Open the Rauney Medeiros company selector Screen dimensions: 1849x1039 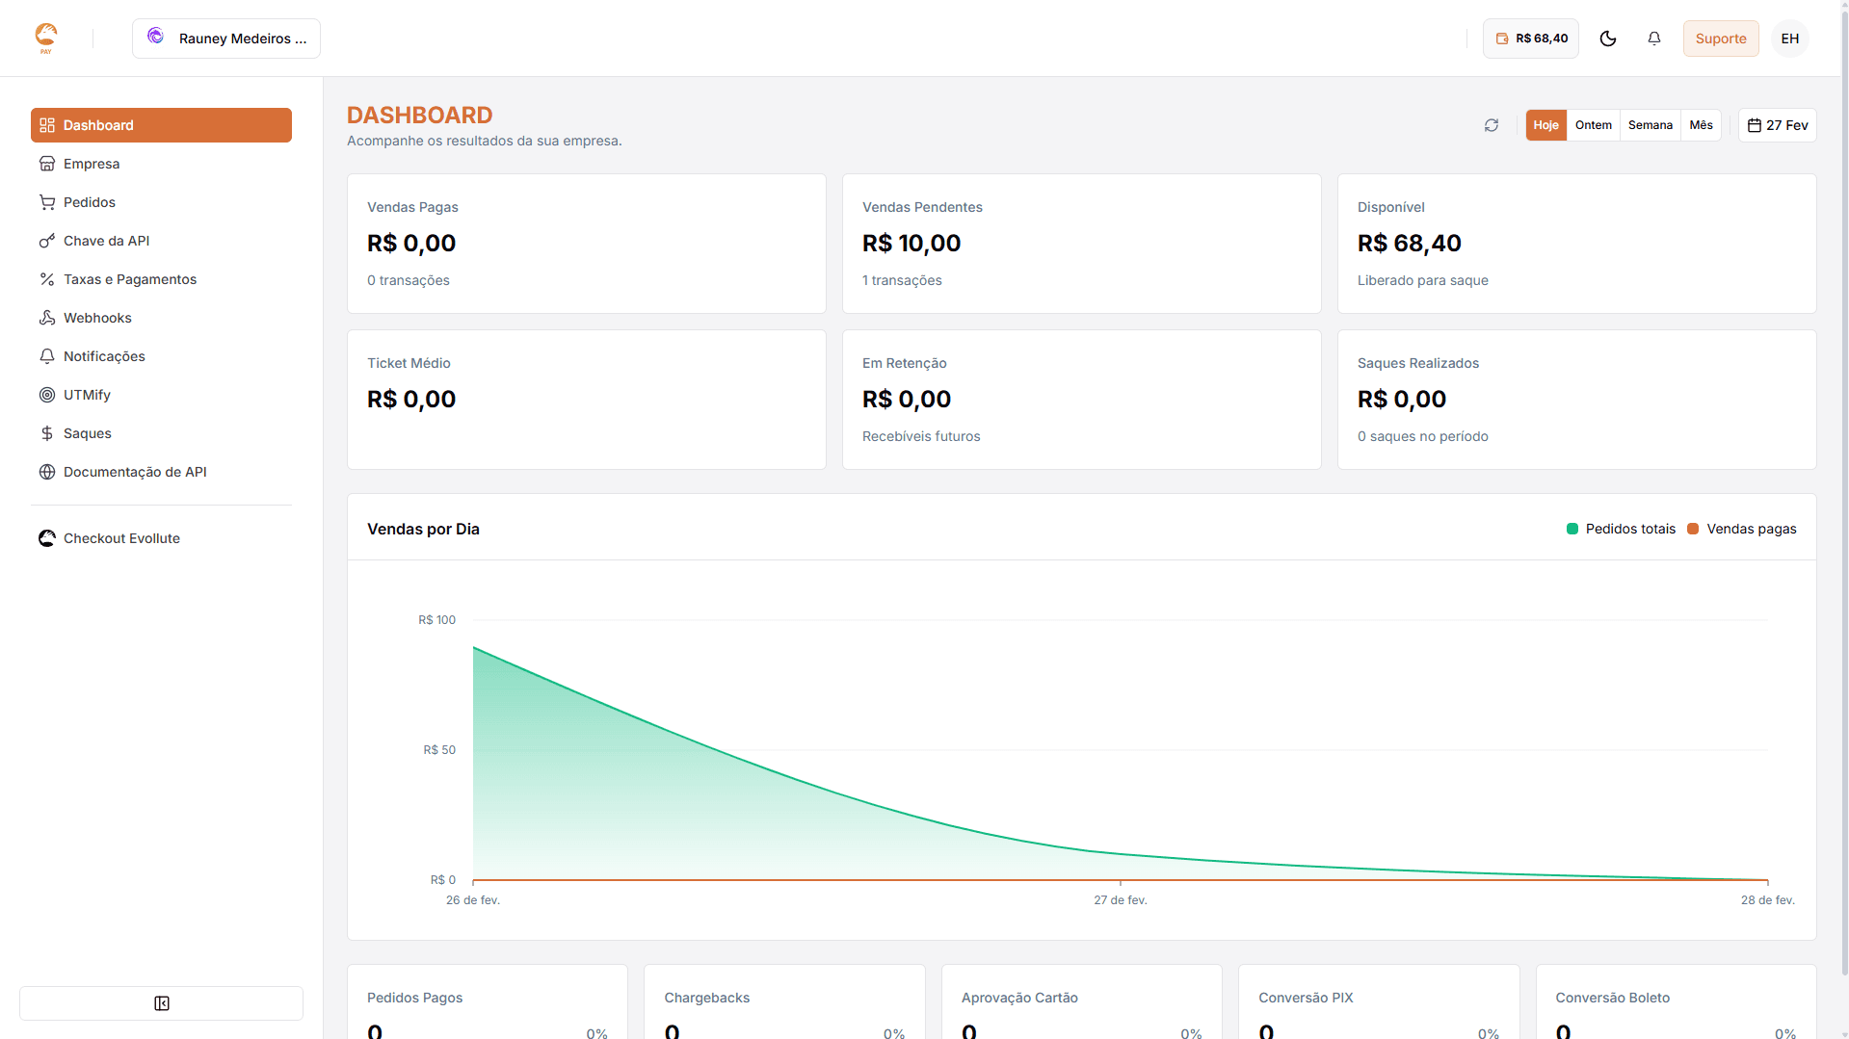tap(226, 39)
